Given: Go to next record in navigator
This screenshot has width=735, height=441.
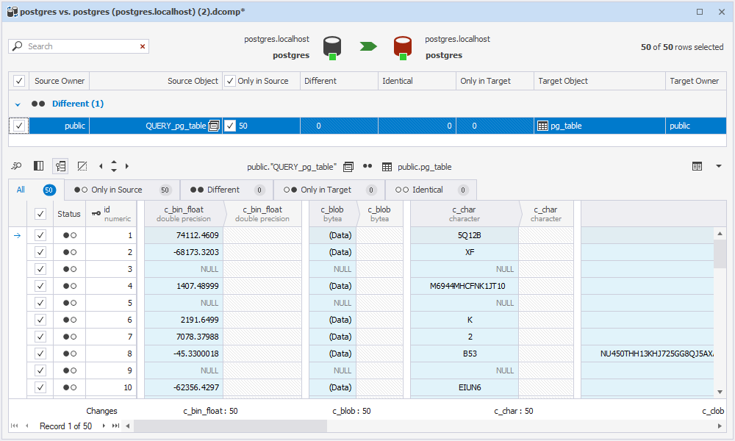Looking at the screenshot, I should (104, 426).
